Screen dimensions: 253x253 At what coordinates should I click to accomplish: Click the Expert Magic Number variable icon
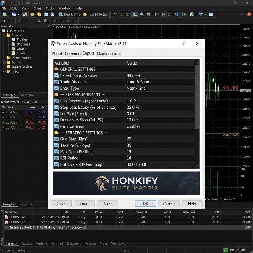[57, 75]
